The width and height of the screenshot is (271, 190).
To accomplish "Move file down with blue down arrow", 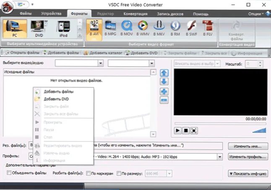I will 164,82.
